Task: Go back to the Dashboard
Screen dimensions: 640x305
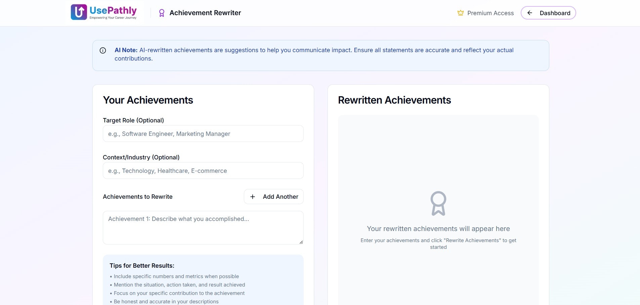Action: [x=548, y=13]
